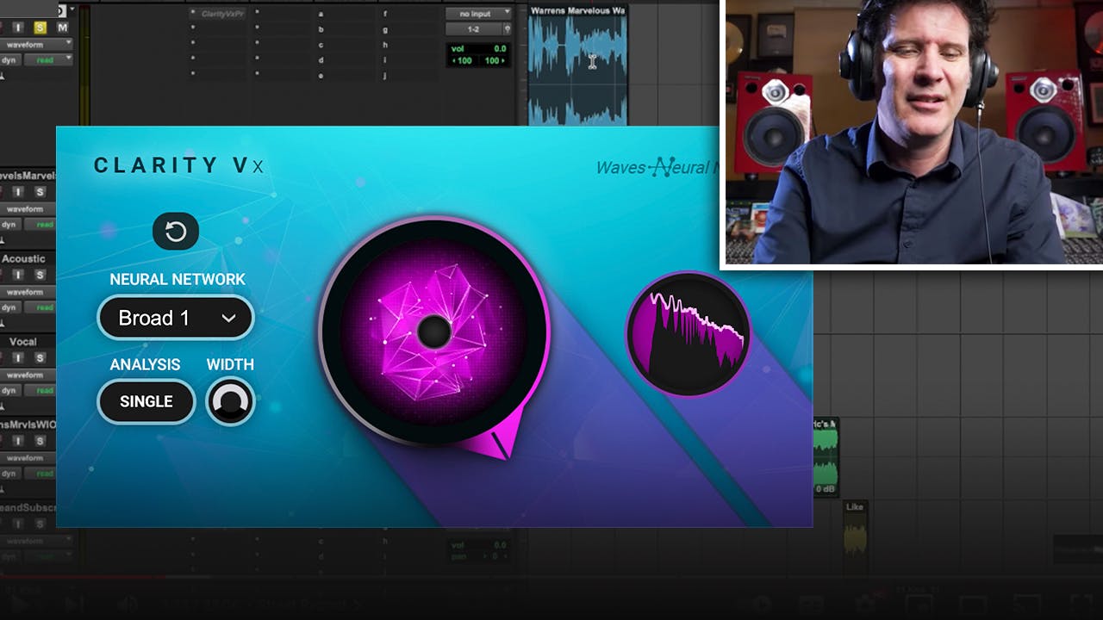Click the top track's dyn button
The width and height of the screenshot is (1103, 620).
tap(10, 59)
